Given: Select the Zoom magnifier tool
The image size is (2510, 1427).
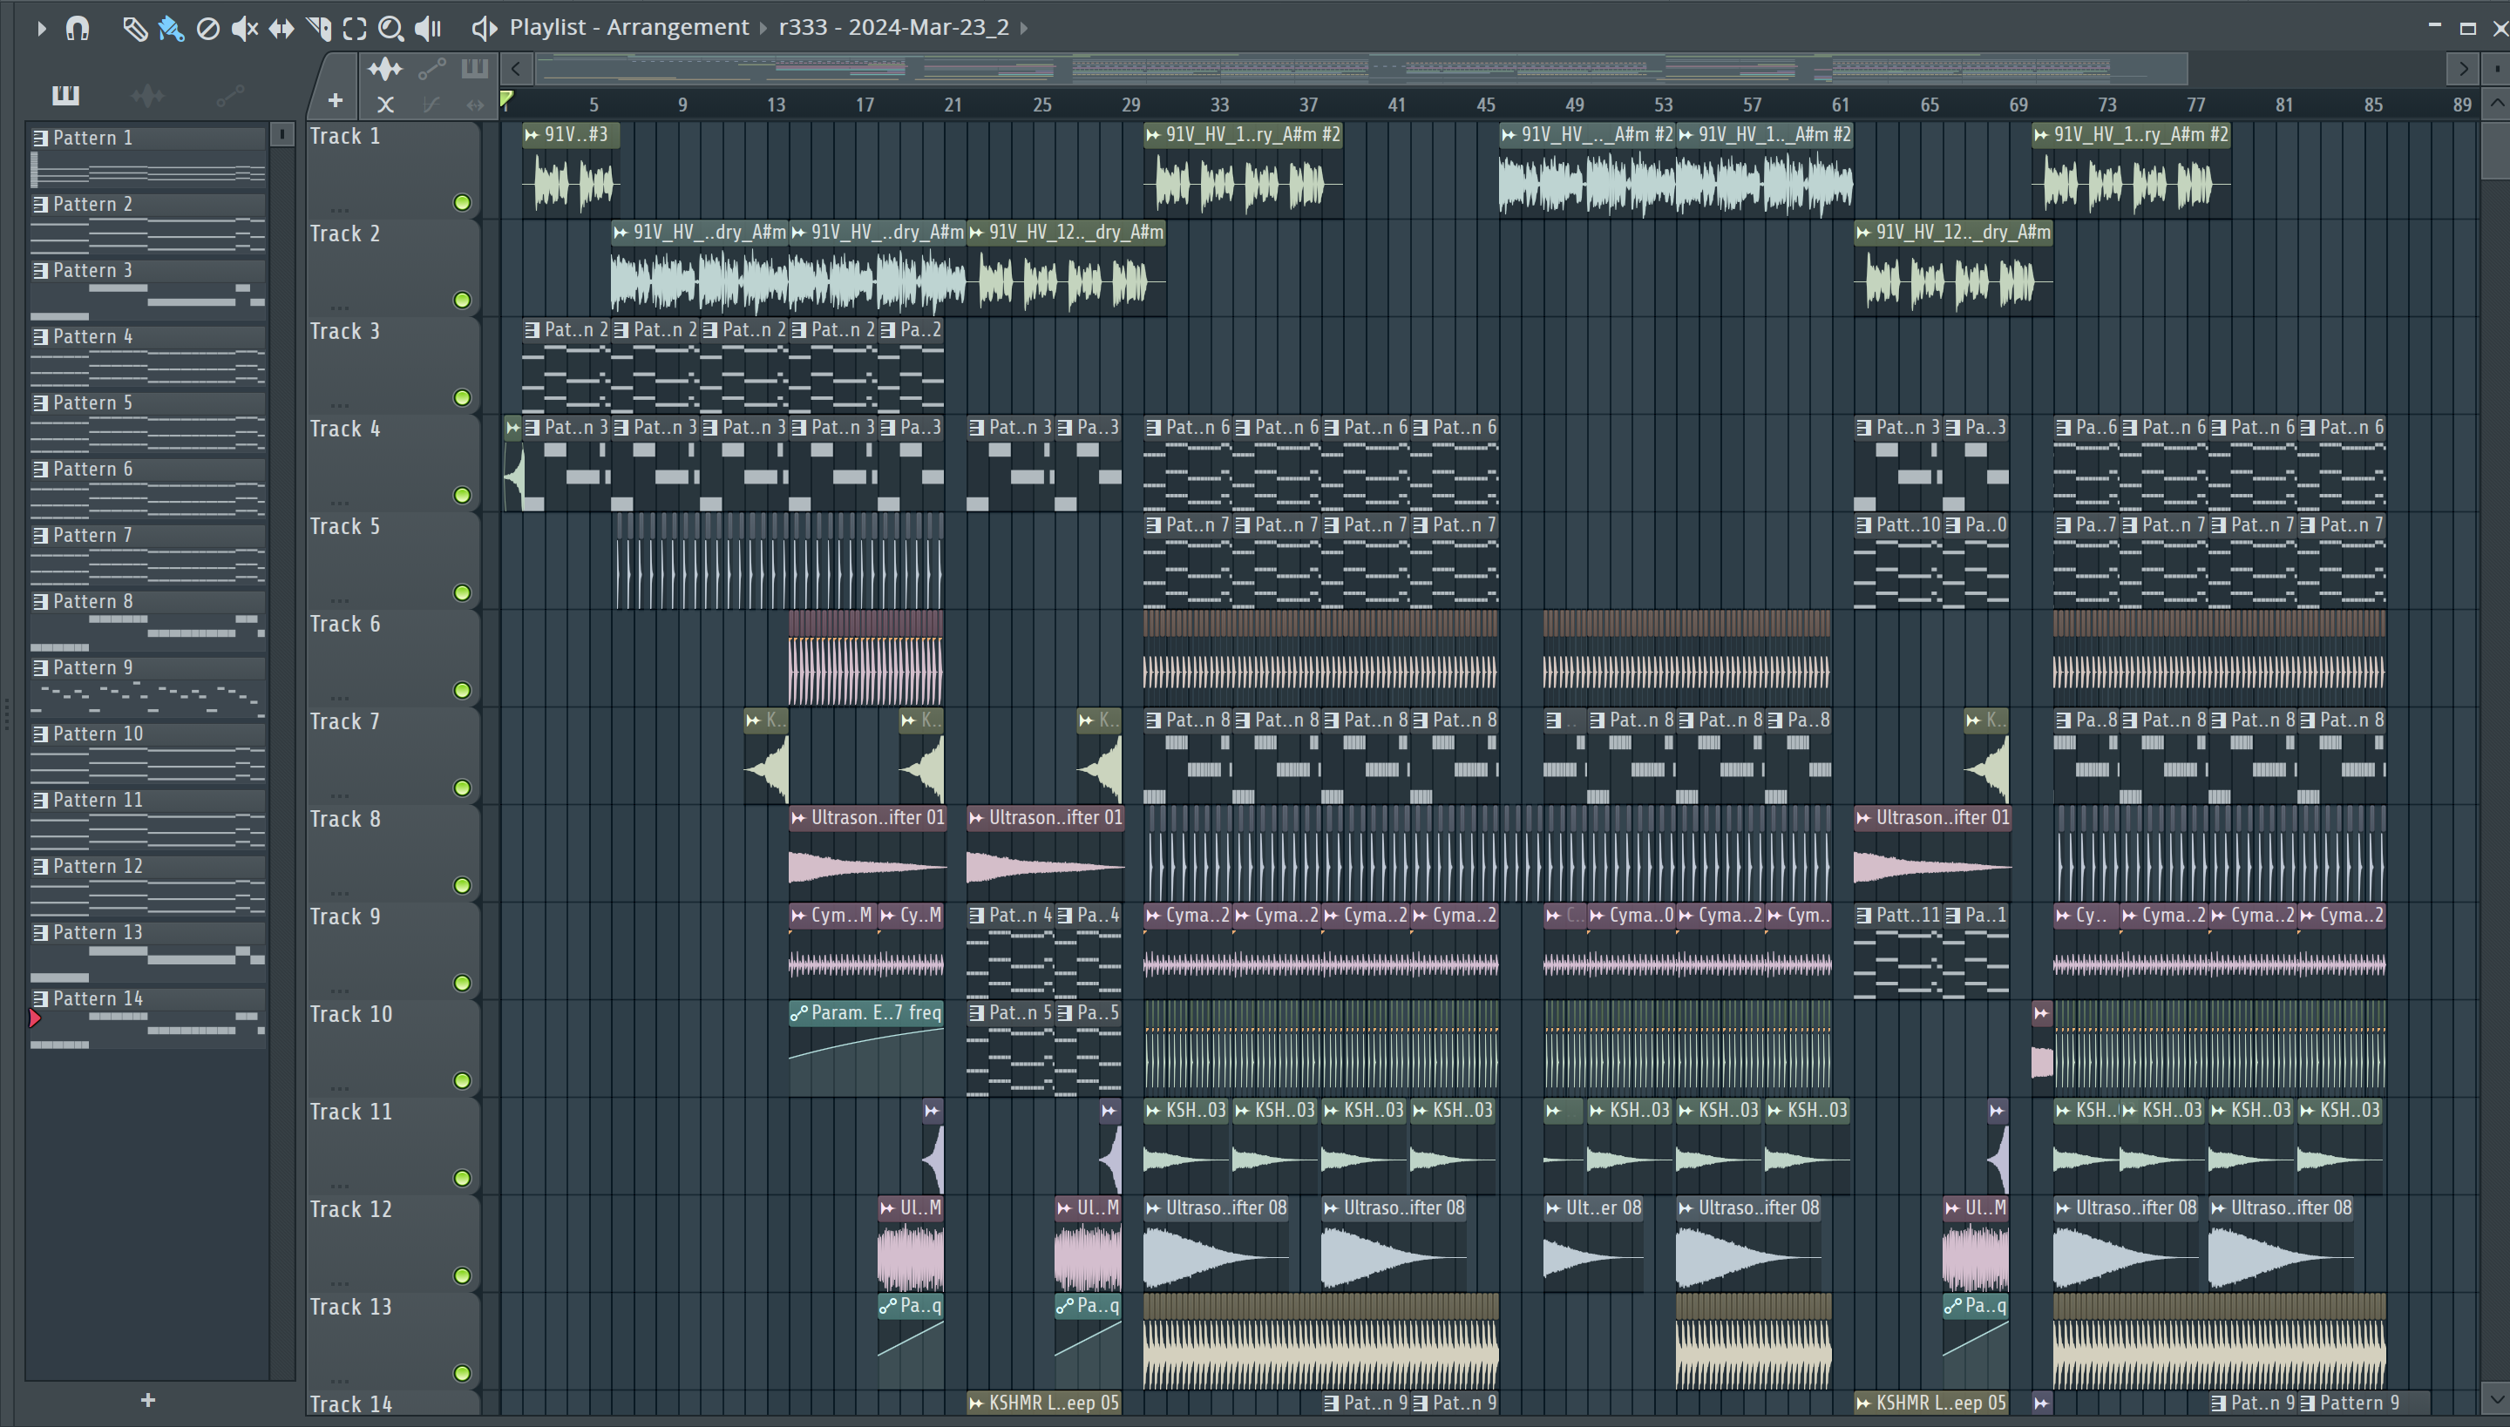Looking at the screenshot, I should (391, 29).
